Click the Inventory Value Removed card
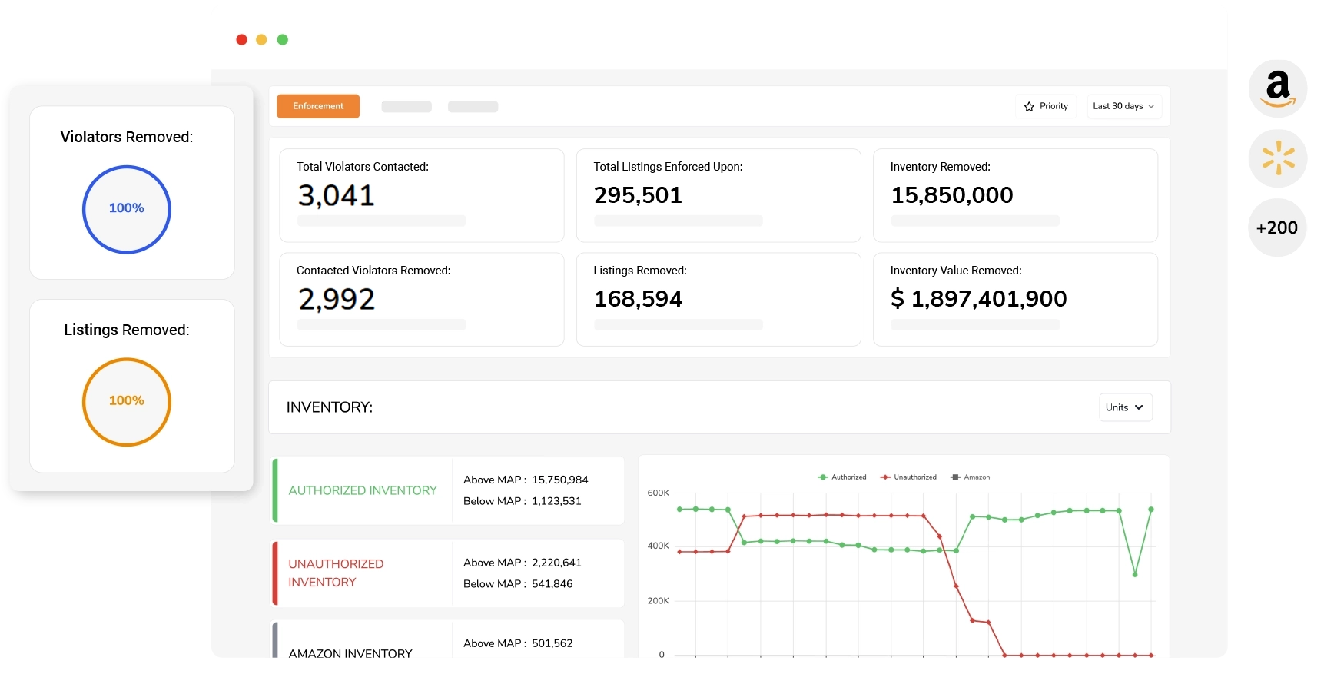Viewport: 1324px width, 694px height. [1014, 300]
